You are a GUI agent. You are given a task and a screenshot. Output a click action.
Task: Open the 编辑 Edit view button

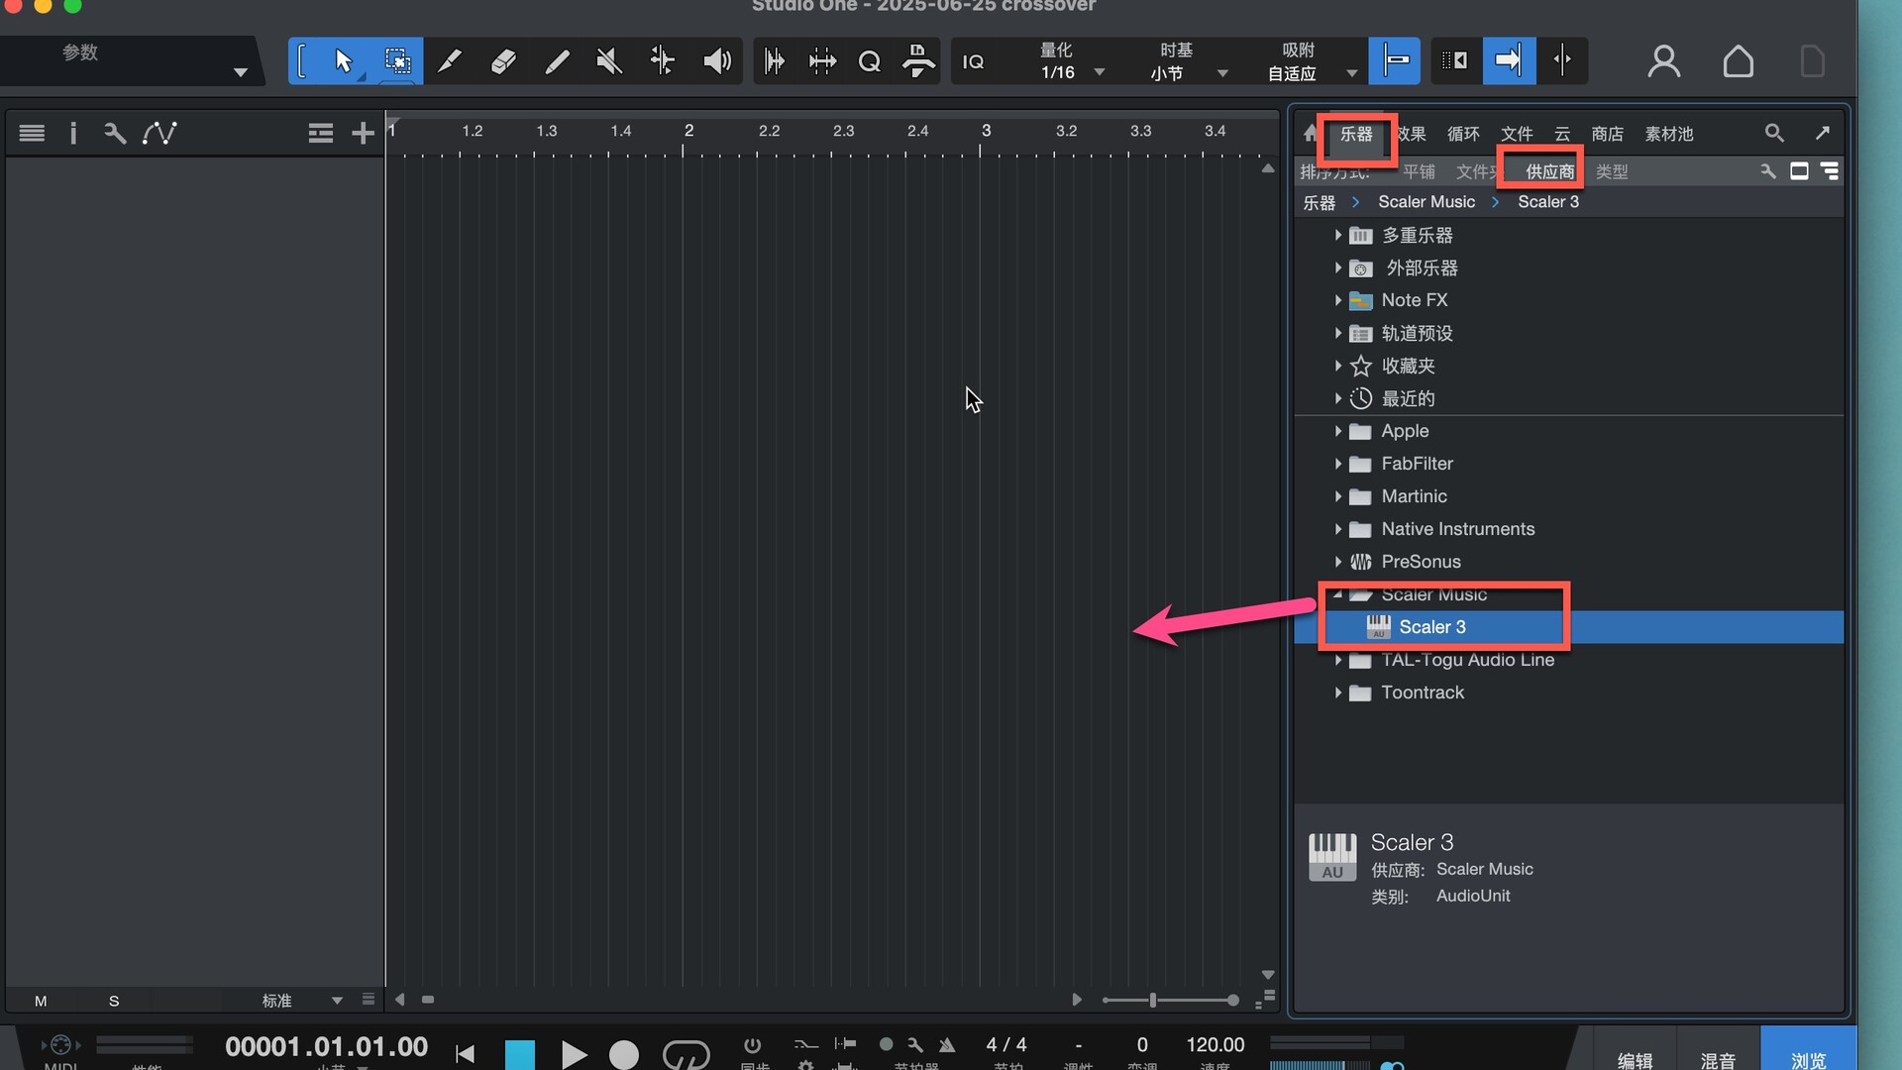click(x=1635, y=1059)
